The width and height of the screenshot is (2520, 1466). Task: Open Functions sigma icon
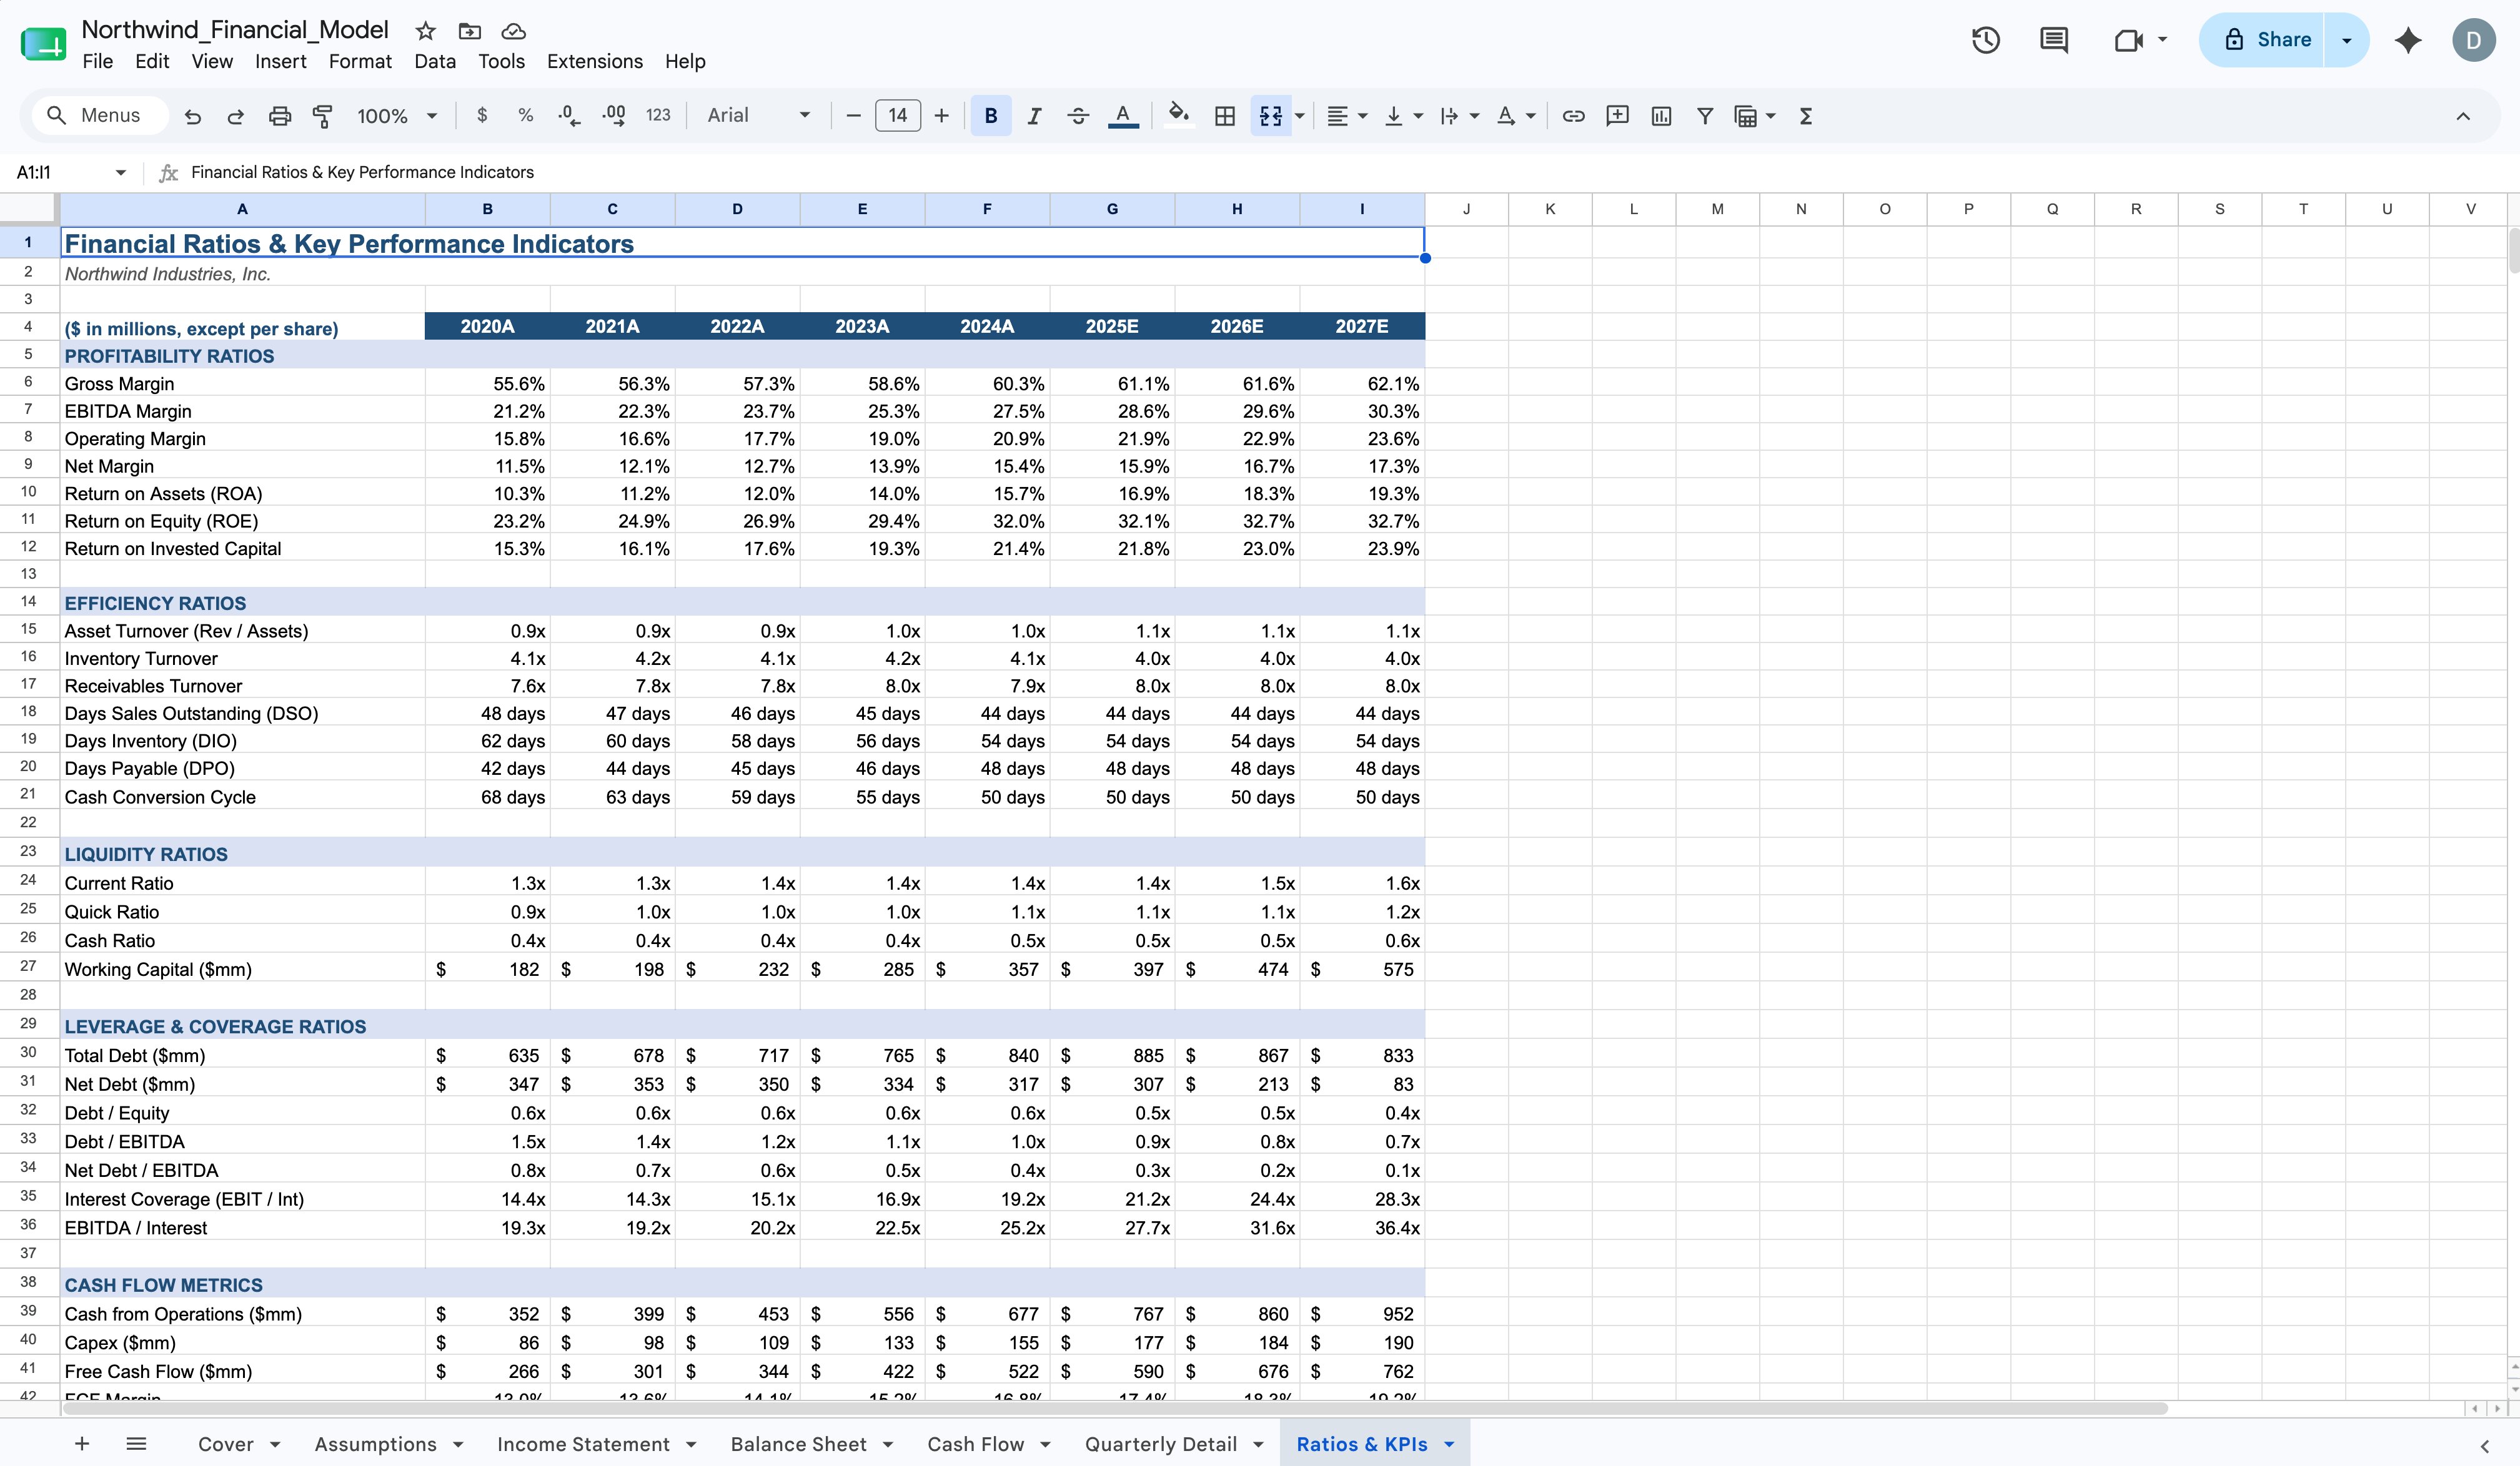[1806, 116]
